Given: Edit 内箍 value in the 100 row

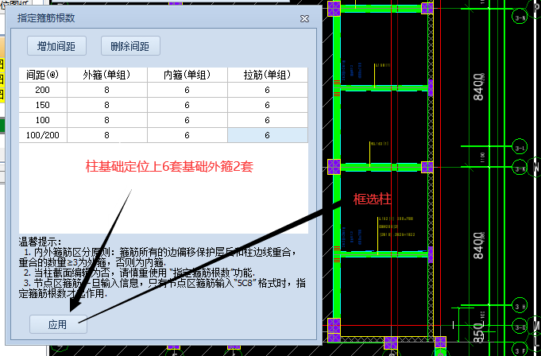Looking at the screenshot, I should point(187,120).
